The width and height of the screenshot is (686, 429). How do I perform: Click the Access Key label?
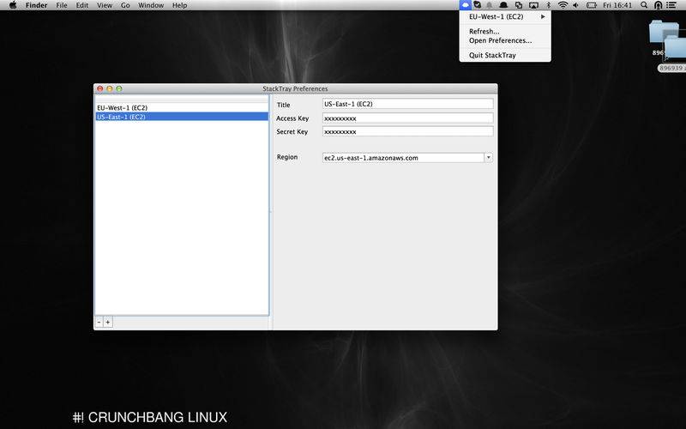[x=292, y=118]
